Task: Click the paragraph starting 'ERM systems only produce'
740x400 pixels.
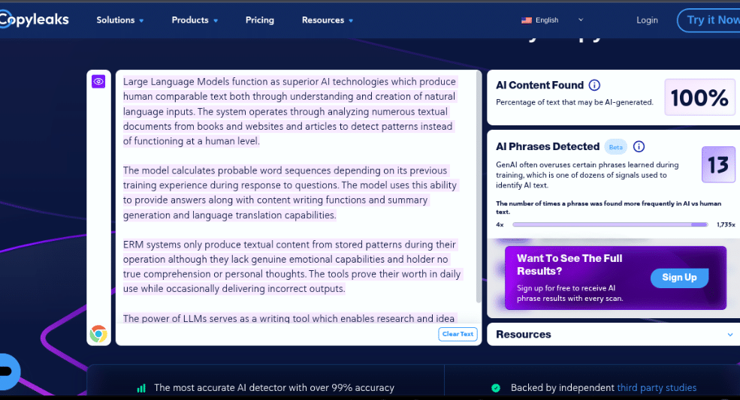Action: tap(291, 266)
